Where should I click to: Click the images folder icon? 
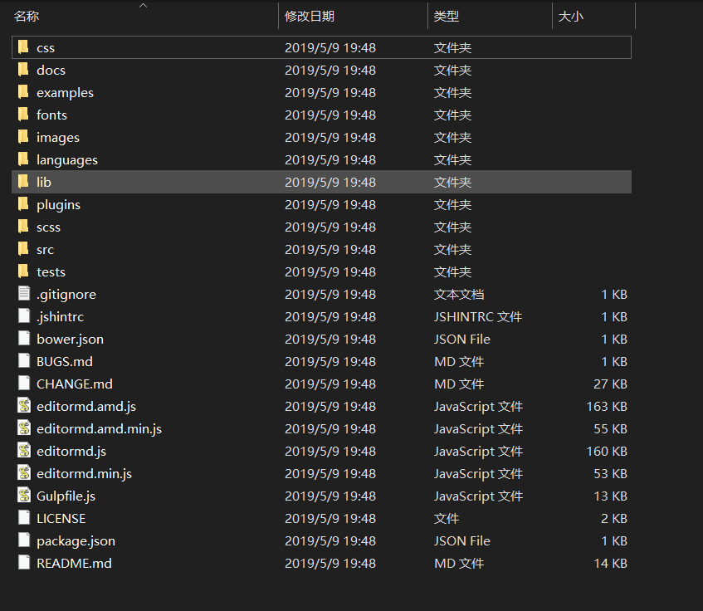click(x=22, y=137)
